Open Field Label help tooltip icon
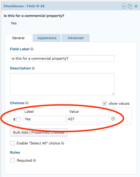 click(x=32, y=49)
